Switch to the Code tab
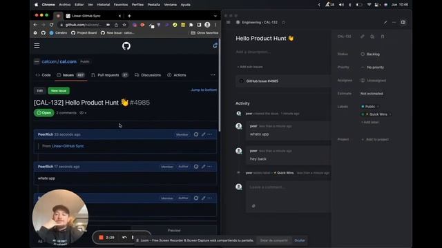Image resolution: width=442 pixels, height=248 pixels. (x=43, y=75)
